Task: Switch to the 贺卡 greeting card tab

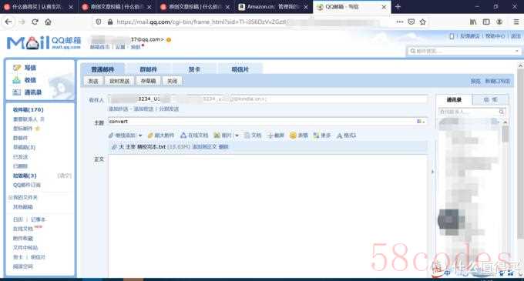Action: point(194,69)
